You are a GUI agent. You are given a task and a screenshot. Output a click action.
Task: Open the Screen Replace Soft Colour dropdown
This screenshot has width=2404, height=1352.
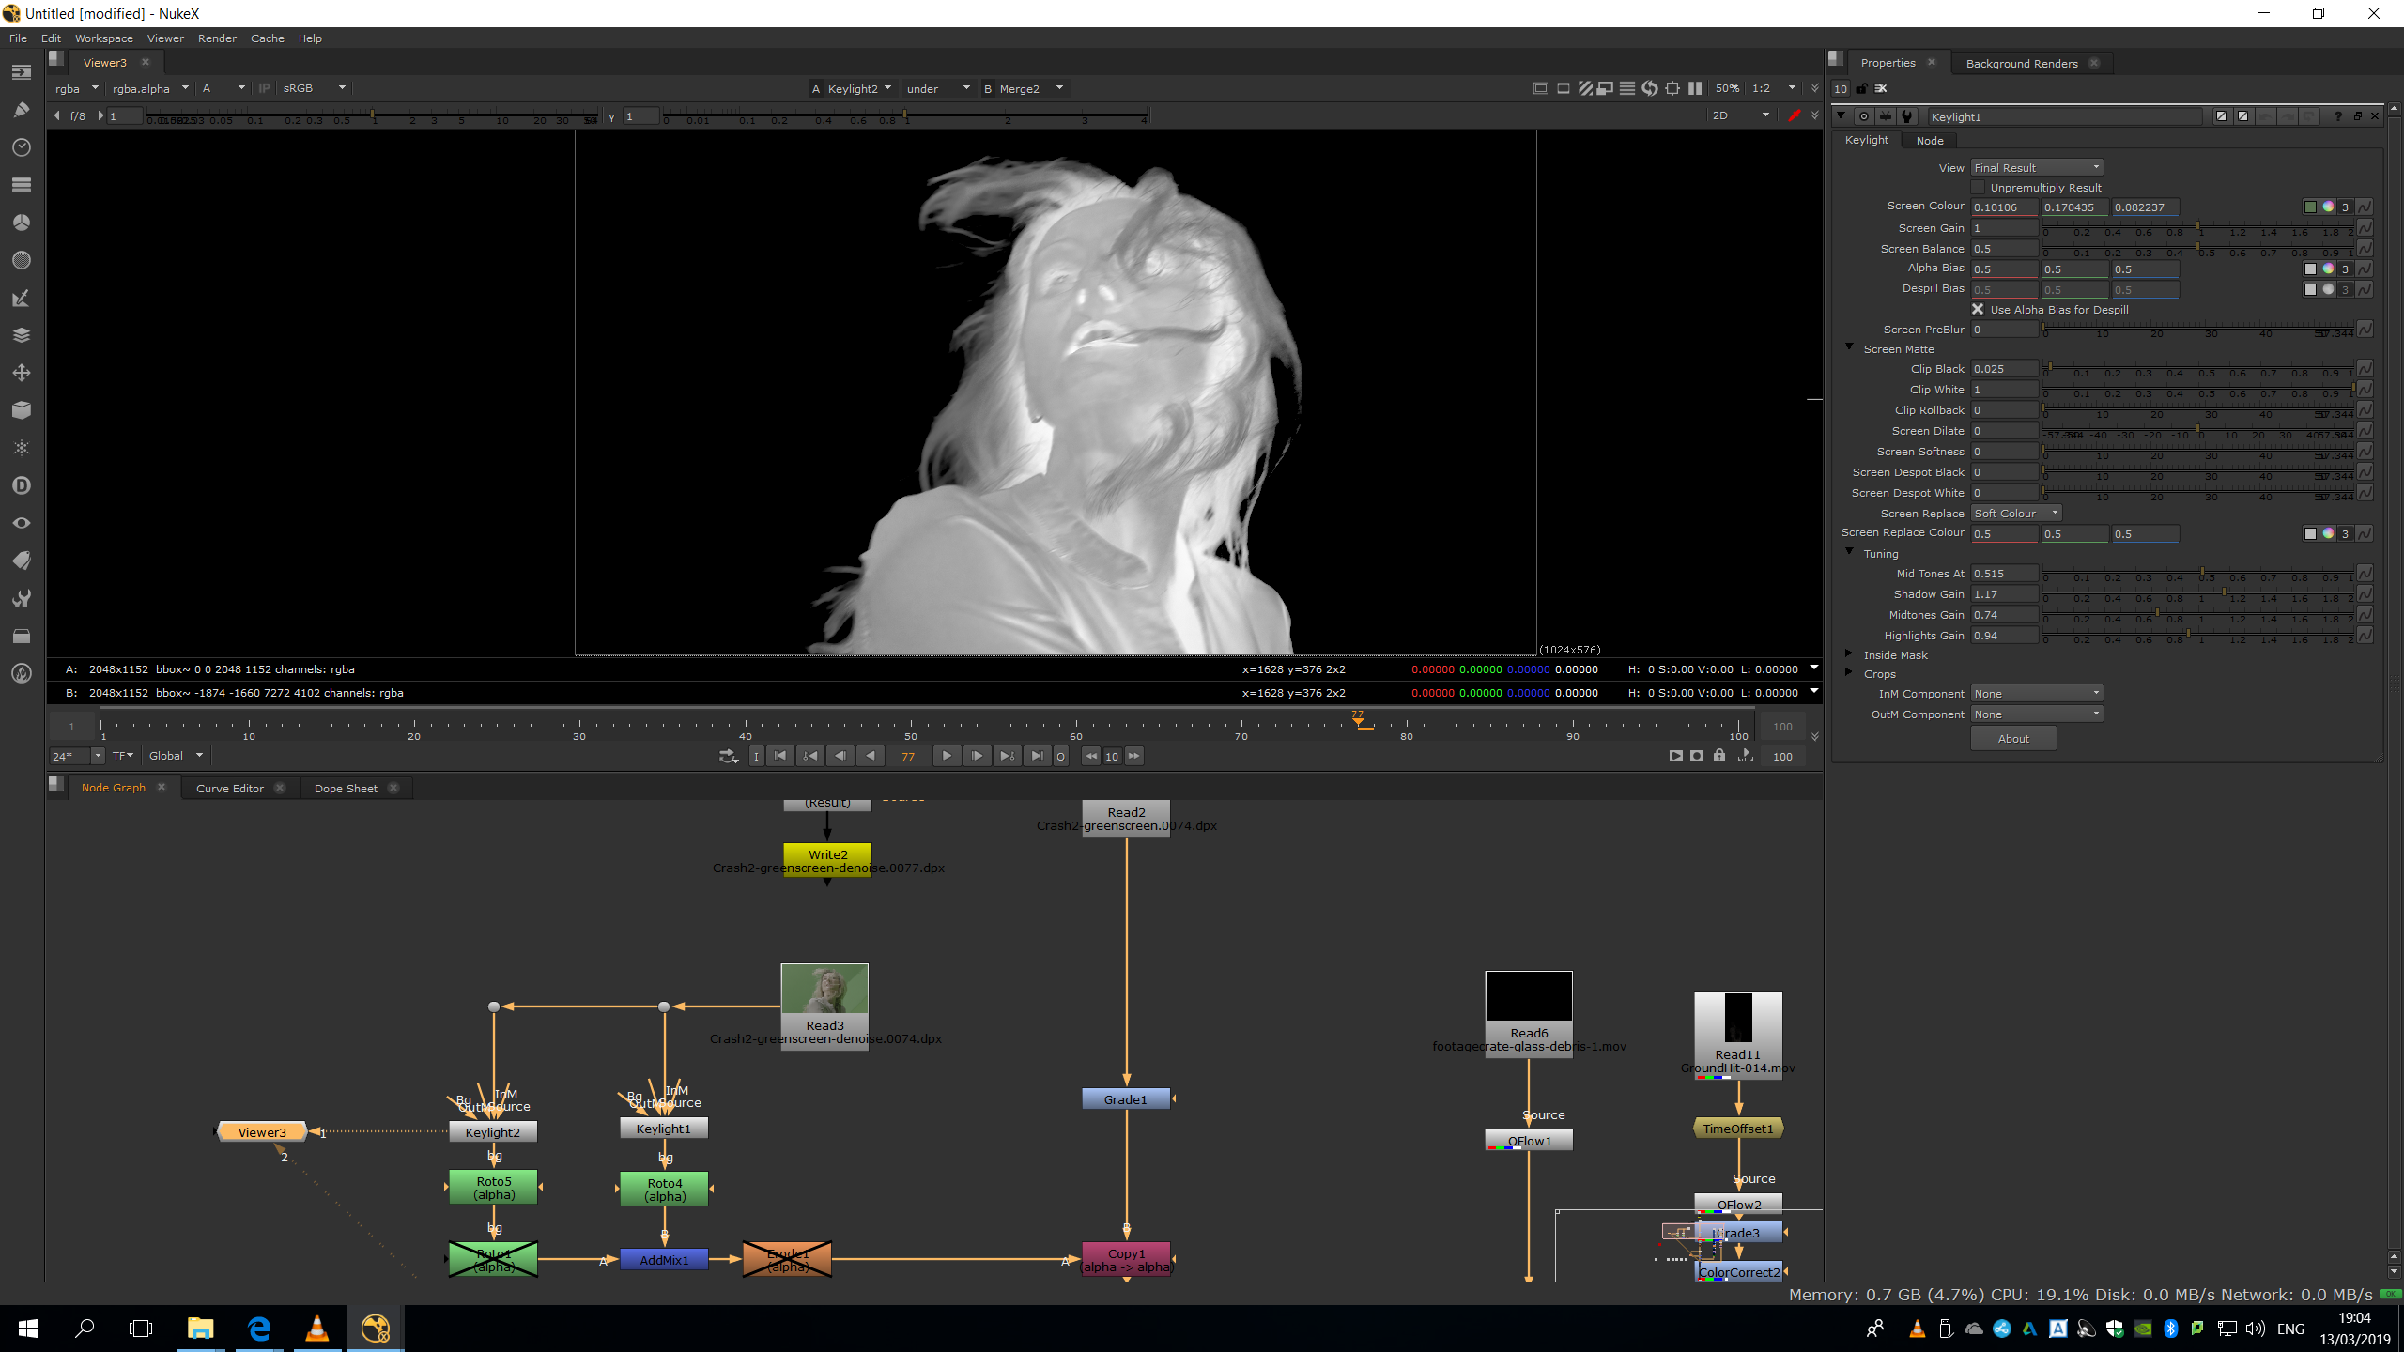coord(2015,513)
